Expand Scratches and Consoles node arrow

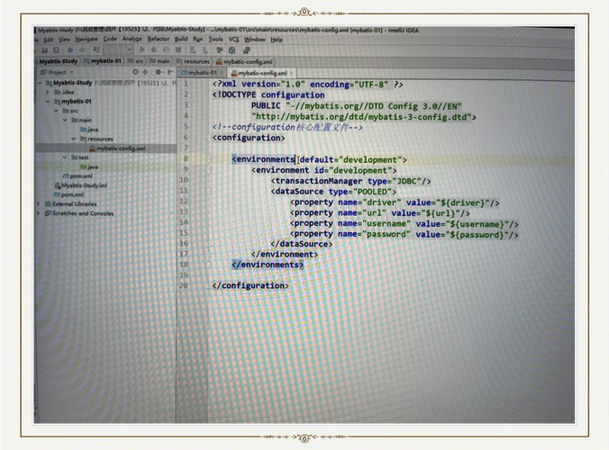(38, 213)
